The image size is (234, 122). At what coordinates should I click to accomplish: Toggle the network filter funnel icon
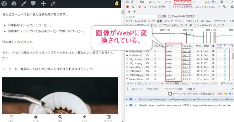(x=140, y=7)
